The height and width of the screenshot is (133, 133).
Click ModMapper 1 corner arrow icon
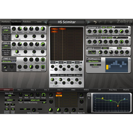(x=129, y=60)
